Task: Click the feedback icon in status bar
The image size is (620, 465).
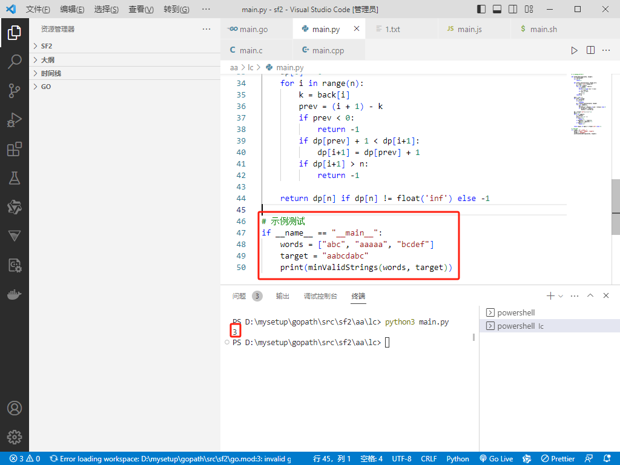Action: click(589, 459)
